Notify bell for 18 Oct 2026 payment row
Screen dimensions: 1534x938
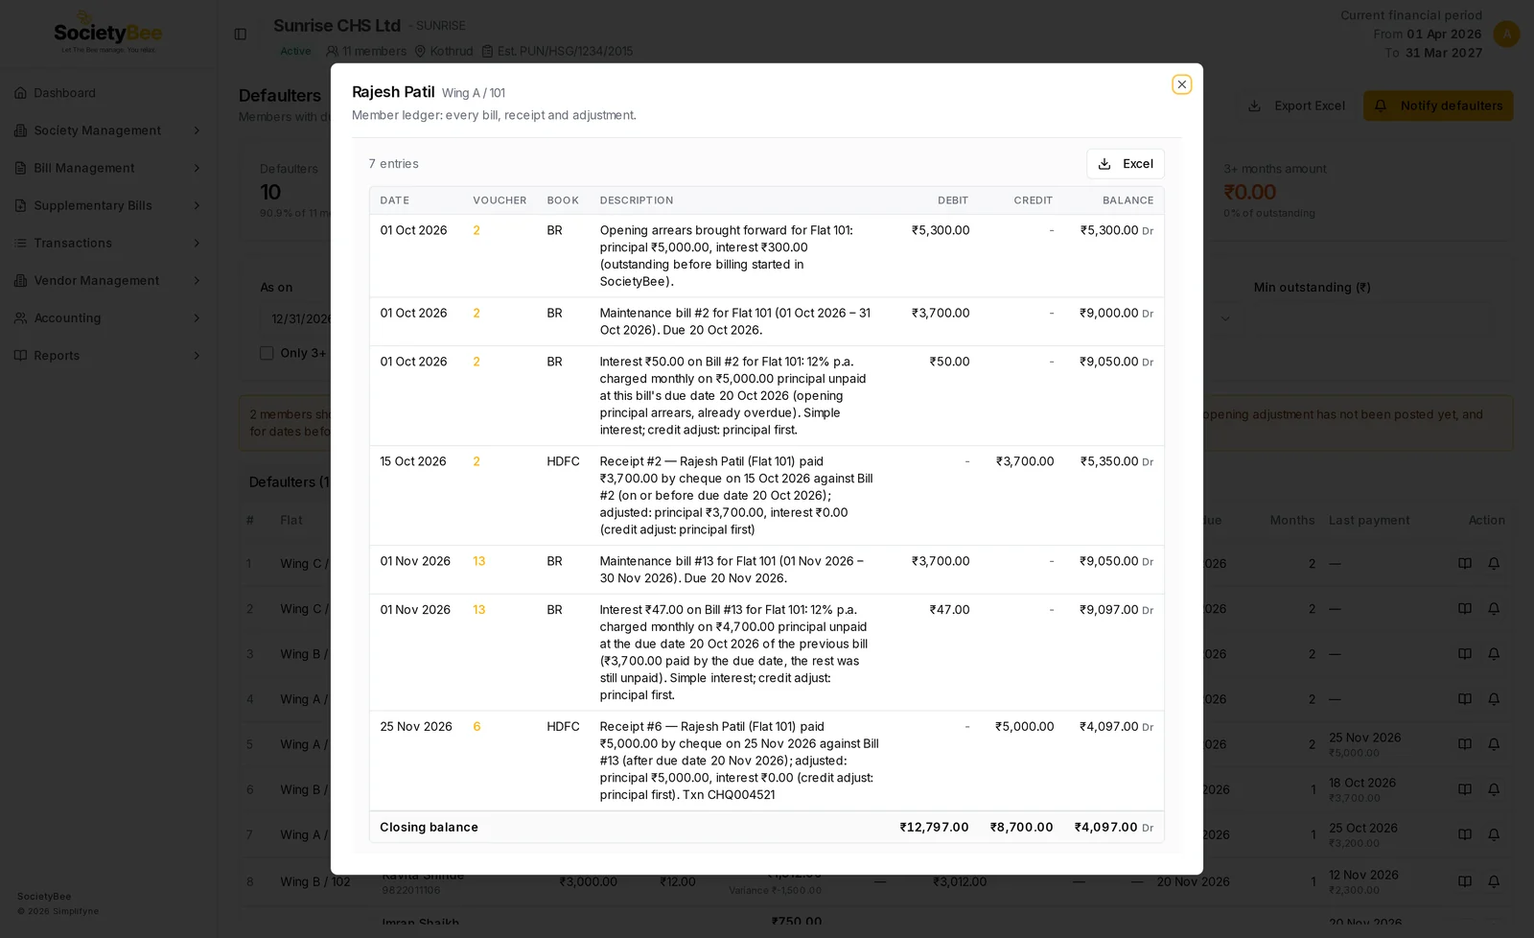point(1494,789)
